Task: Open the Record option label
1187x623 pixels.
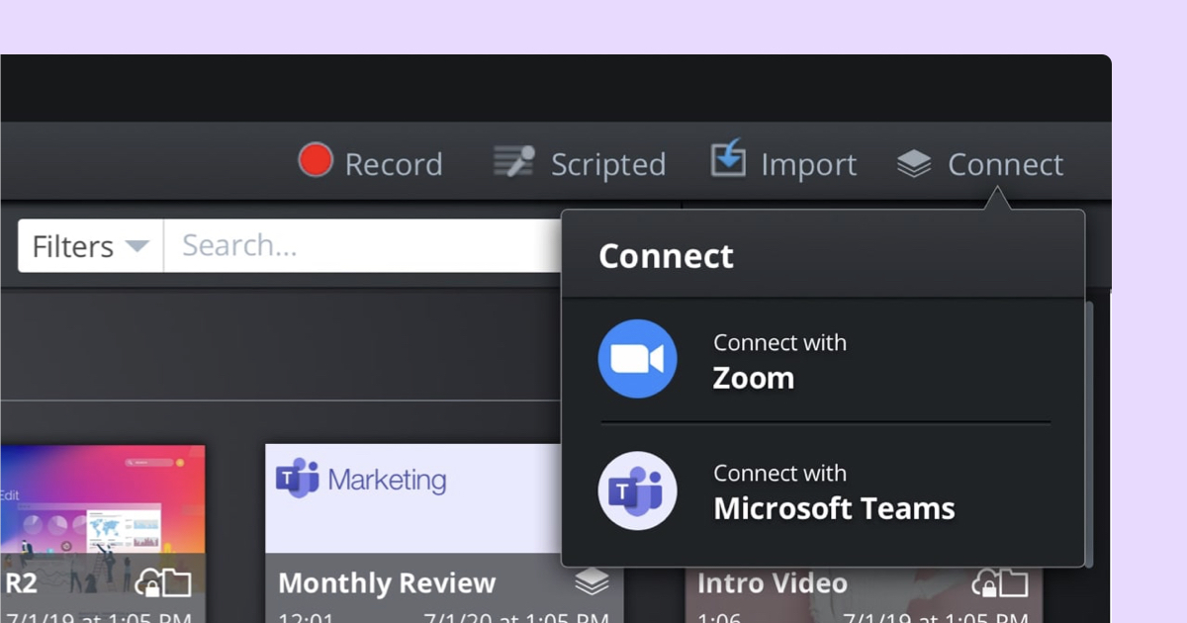Action: tap(393, 164)
